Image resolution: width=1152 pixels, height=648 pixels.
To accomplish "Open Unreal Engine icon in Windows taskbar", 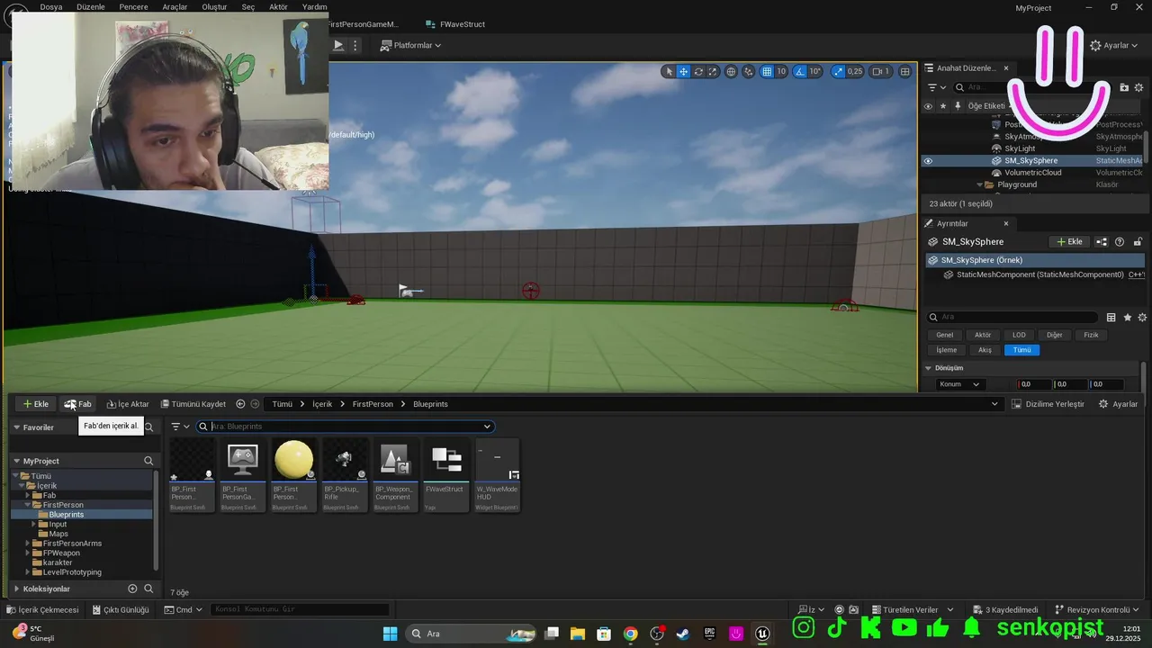I will (762, 634).
